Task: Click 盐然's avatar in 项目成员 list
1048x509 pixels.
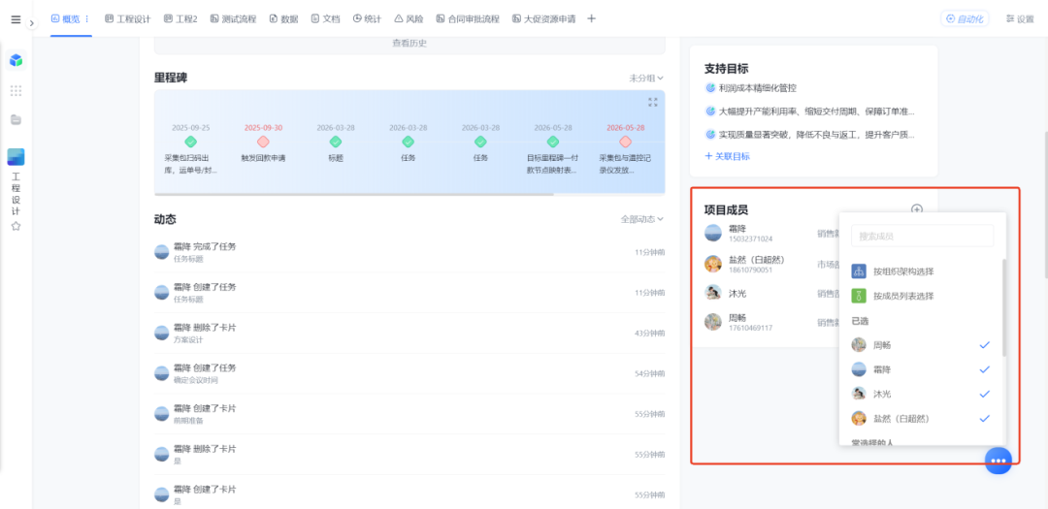Action: click(x=713, y=264)
